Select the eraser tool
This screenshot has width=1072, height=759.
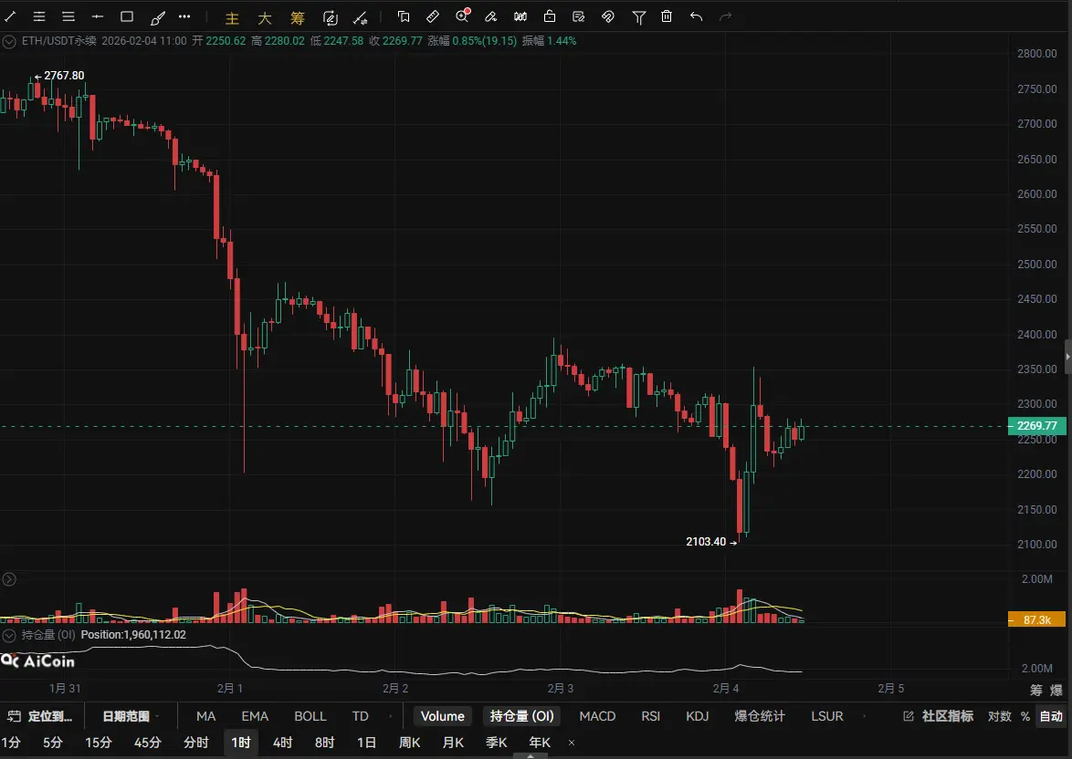[x=491, y=16]
